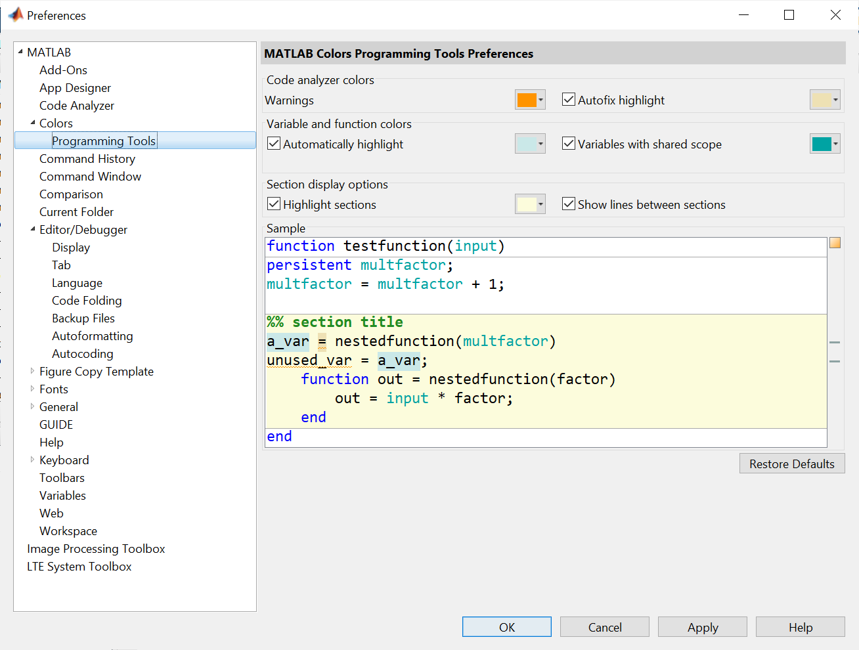
Task: Open Code Analyzer preferences
Action: tap(77, 105)
